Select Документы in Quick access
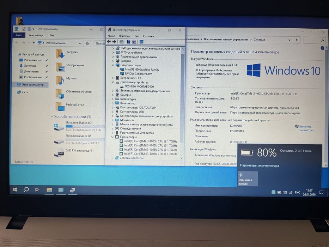 [31, 71]
